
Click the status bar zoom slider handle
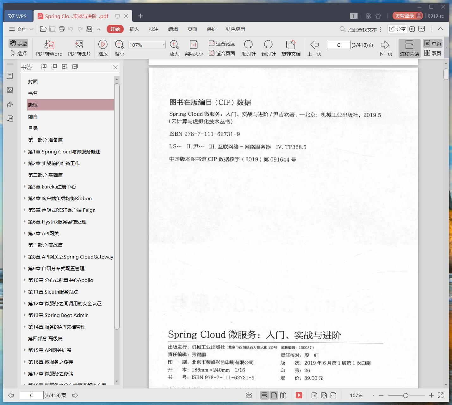[x=406, y=395]
